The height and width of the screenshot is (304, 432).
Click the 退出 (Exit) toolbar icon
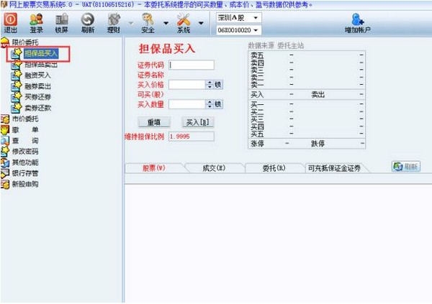[11, 23]
